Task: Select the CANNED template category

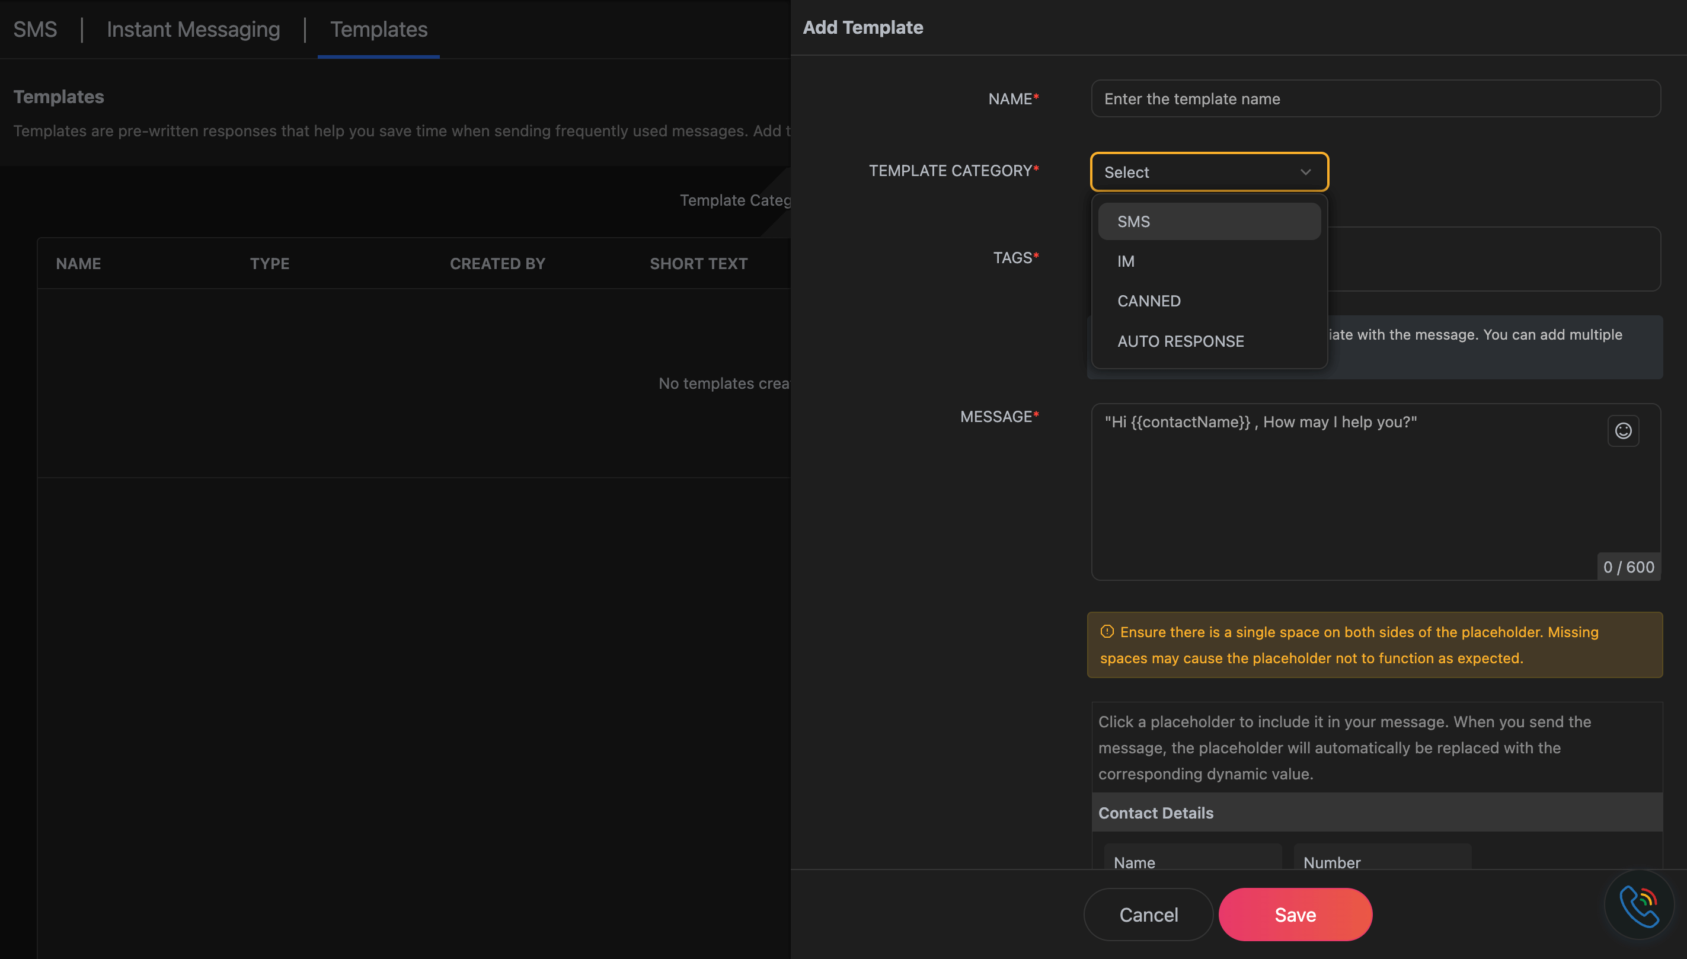Action: [x=1149, y=301]
